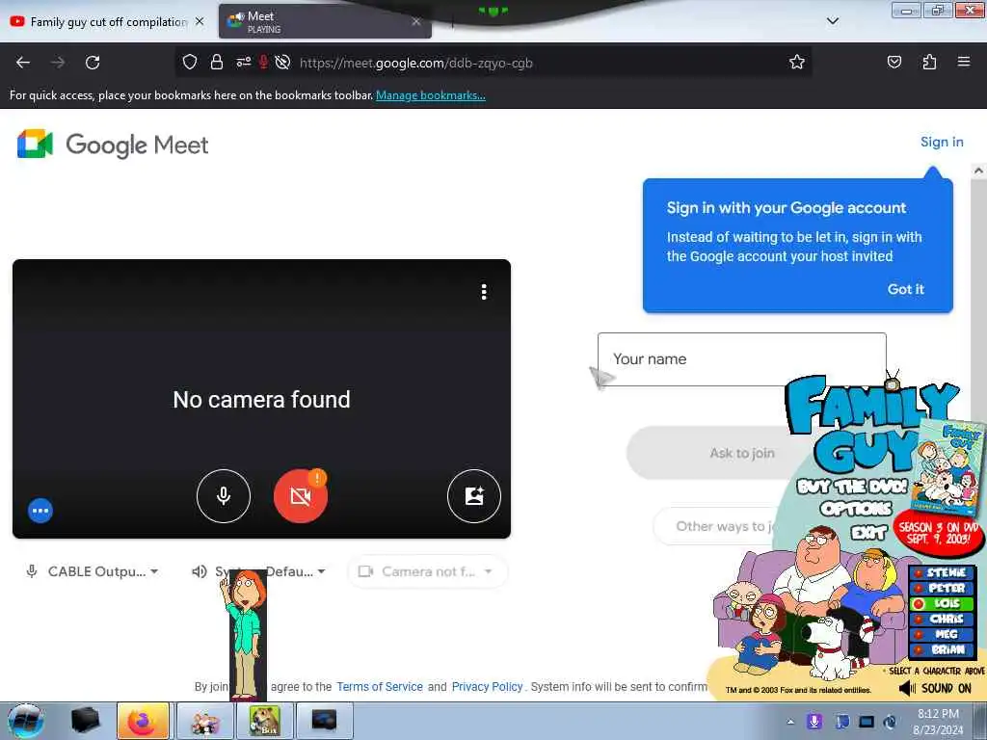Go back in browser history
Viewport: 987px width, 740px height.
pyautogui.click(x=23, y=63)
